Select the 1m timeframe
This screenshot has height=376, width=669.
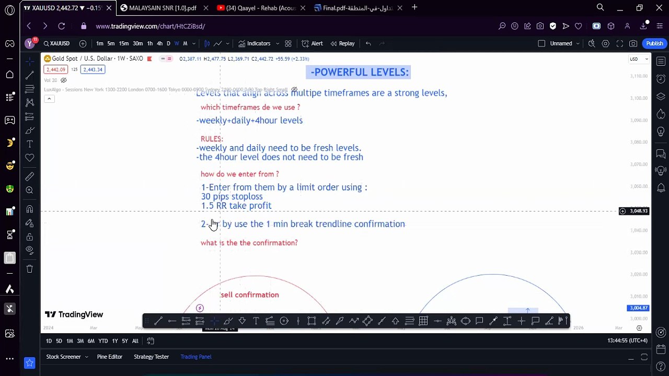tap(99, 43)
